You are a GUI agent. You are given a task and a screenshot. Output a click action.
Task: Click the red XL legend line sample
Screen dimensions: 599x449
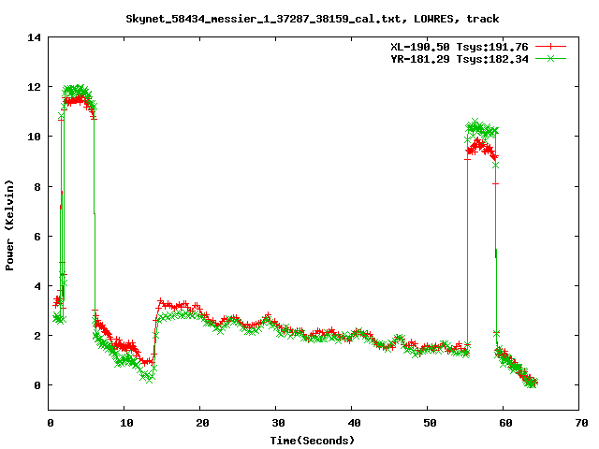coord(550,47)
